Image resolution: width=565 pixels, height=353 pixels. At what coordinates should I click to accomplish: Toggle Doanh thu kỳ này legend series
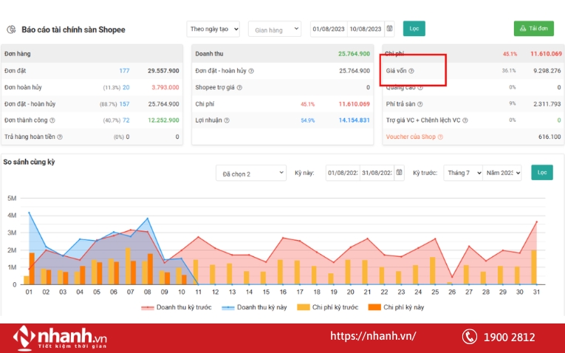[254, 307]
